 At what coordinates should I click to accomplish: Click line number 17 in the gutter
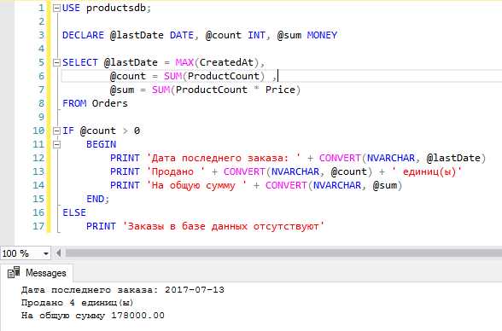(x=38, y=226)
